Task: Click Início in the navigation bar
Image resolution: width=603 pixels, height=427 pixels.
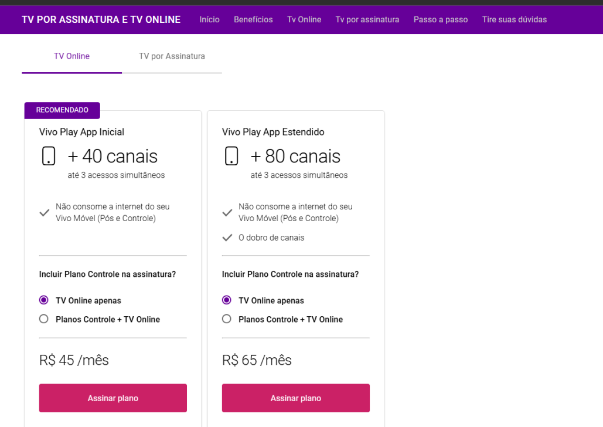Action: pos(210,19)
